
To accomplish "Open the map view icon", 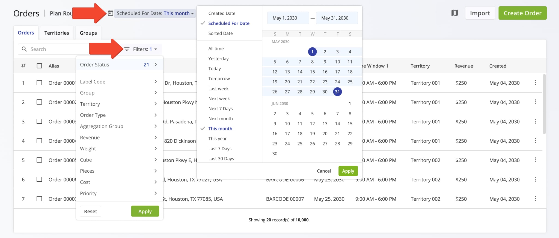I will coord(454,13).
